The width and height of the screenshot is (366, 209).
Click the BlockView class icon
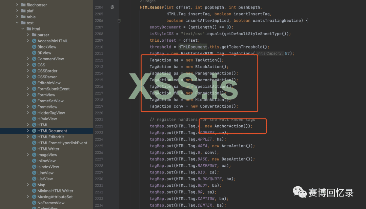pos(34,47)
